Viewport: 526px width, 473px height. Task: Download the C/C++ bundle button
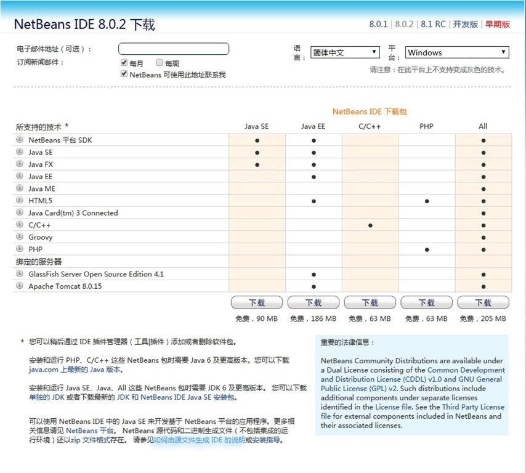pyautogui.click(x=370, y=302)
